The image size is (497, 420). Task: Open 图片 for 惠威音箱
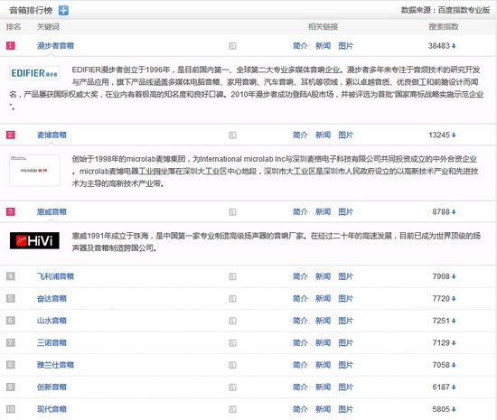[345, 212]
